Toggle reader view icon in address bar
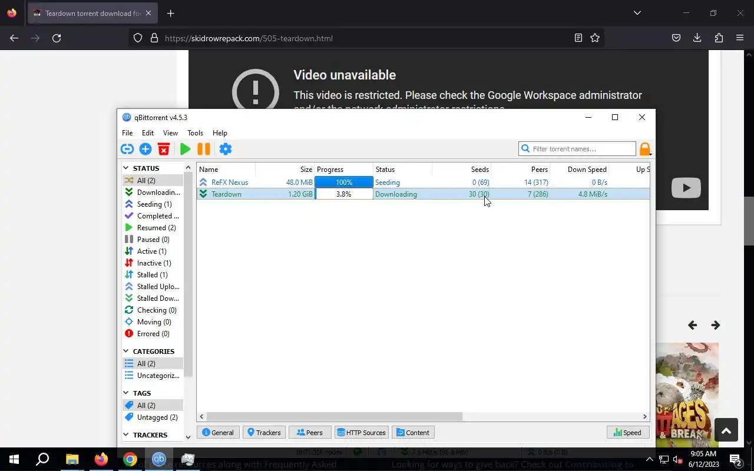Viewport: 754px width, 471px height. tap(578, 38)
